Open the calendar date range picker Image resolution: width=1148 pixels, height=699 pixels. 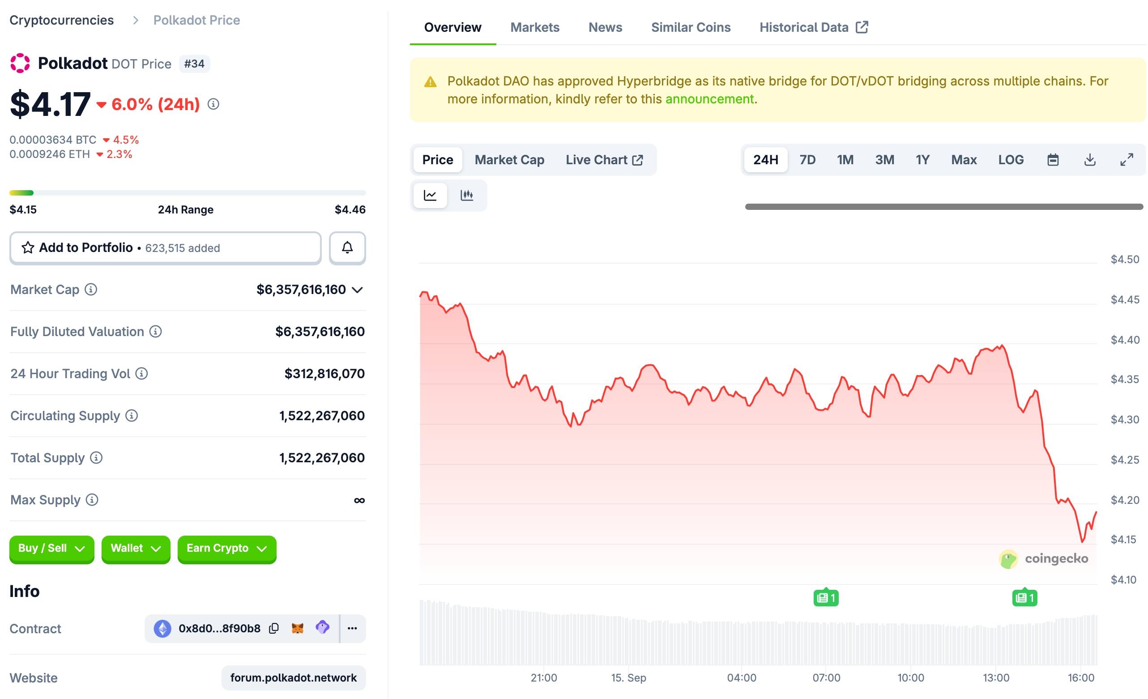tap(1053, 160)
